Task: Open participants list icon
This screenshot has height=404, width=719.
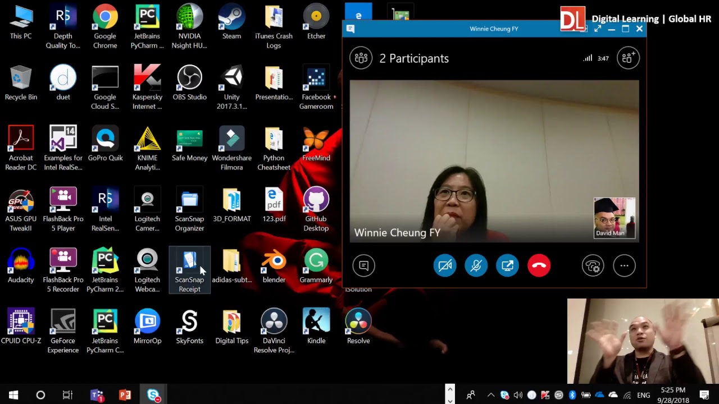Action: coord(361,58)
